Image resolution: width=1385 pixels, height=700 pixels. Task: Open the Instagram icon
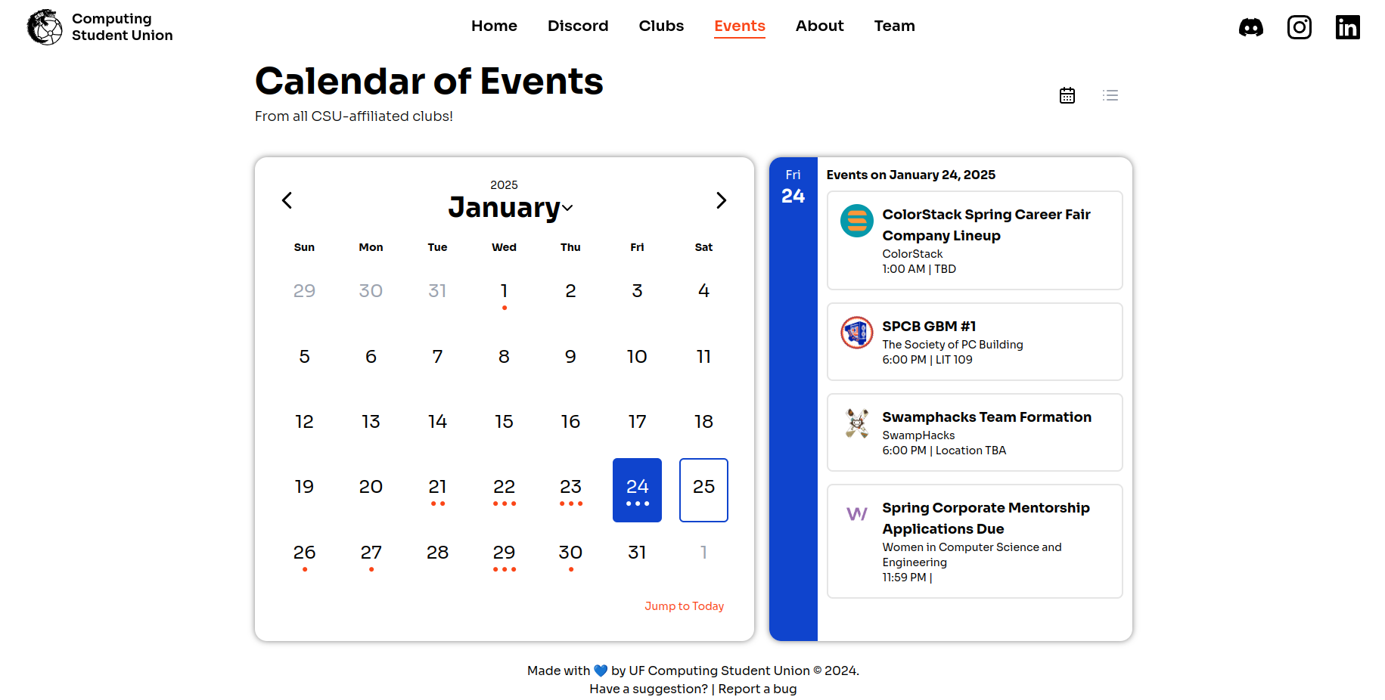(1300, 26)
